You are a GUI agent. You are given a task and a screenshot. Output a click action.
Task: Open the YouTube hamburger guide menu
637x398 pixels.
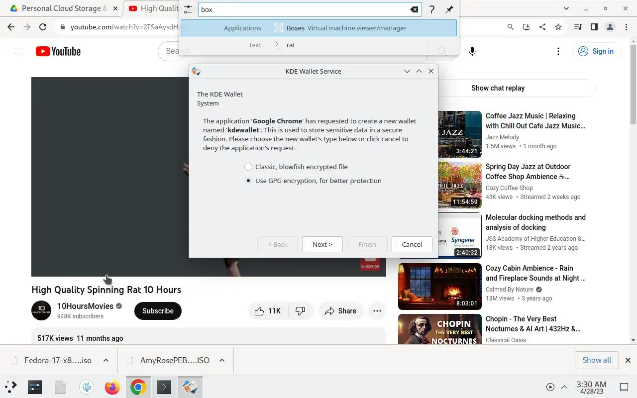click(18, 51)
